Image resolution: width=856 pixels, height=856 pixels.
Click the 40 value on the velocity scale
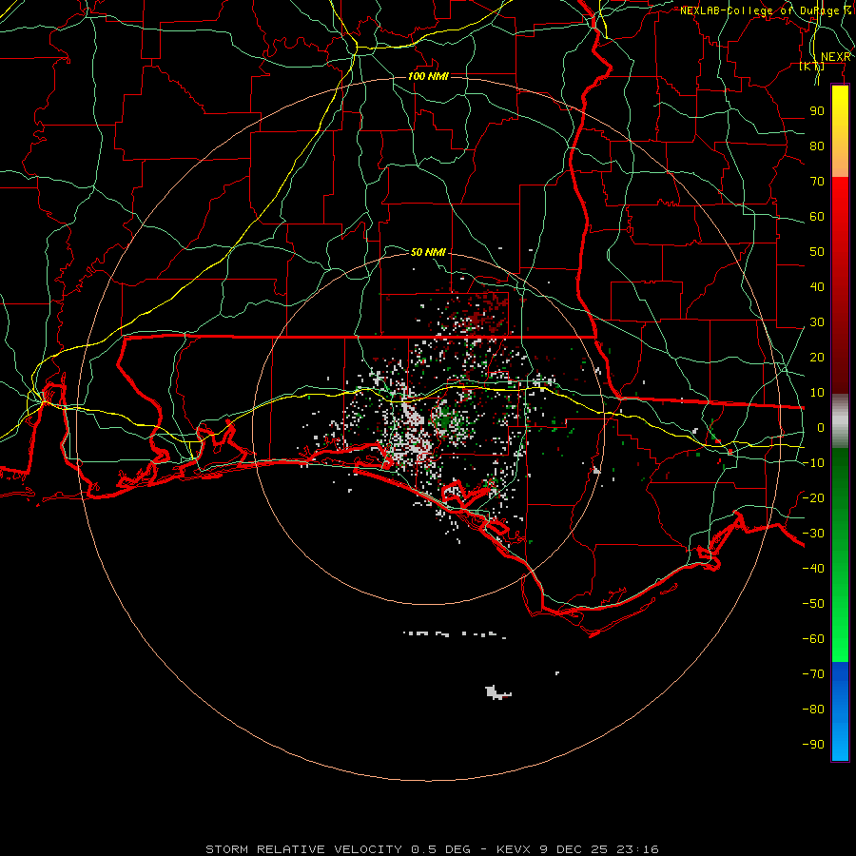coord(817,286)
